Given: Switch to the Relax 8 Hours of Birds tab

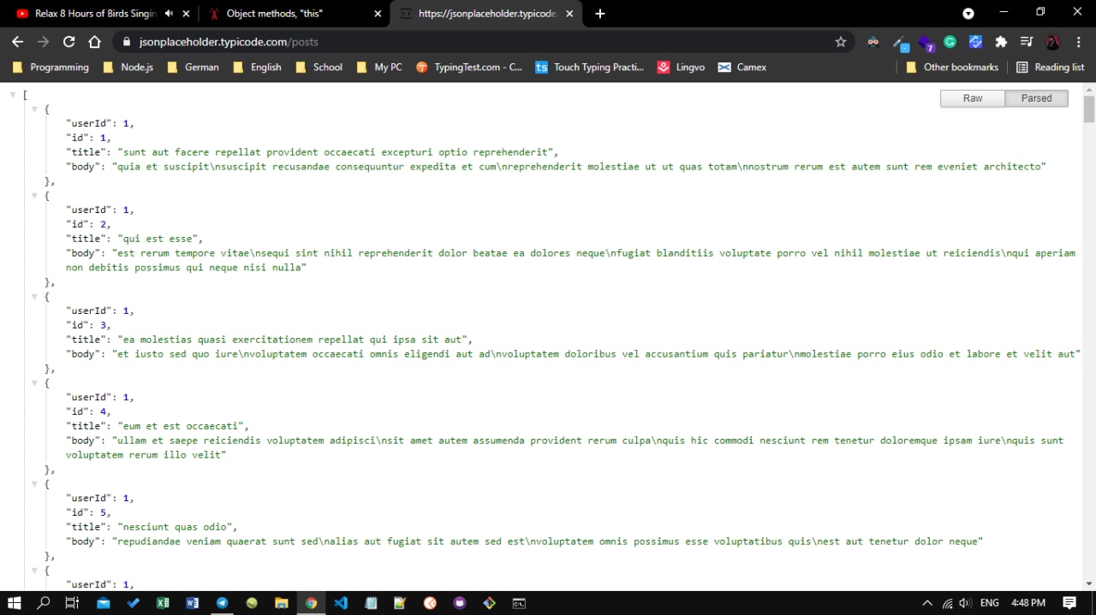Looking at the screenshot, I should 94,14.
